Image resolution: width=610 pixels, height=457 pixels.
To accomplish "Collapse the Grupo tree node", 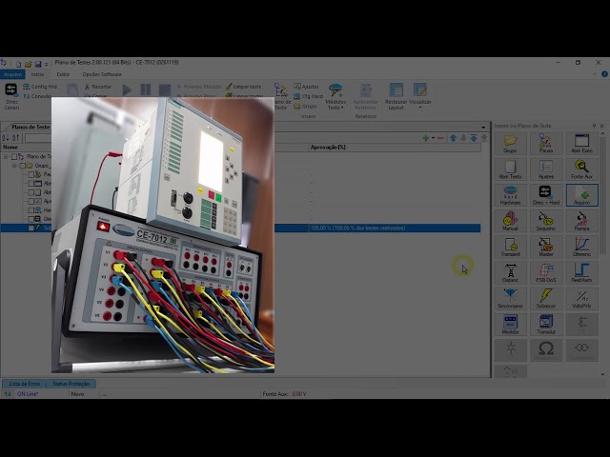I will point(14,166).
